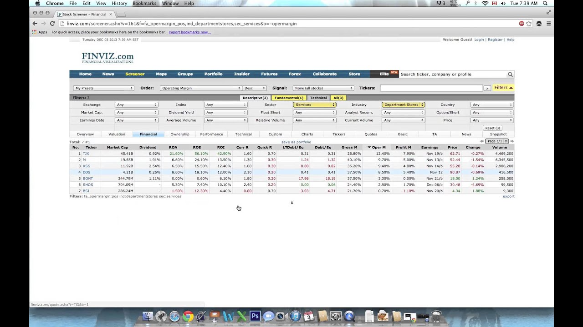Open the My Presets dropdown
Viewport: 583px width, 327px height.
104,88
